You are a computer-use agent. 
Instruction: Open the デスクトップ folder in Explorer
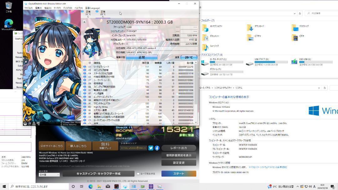click(300, 28)
